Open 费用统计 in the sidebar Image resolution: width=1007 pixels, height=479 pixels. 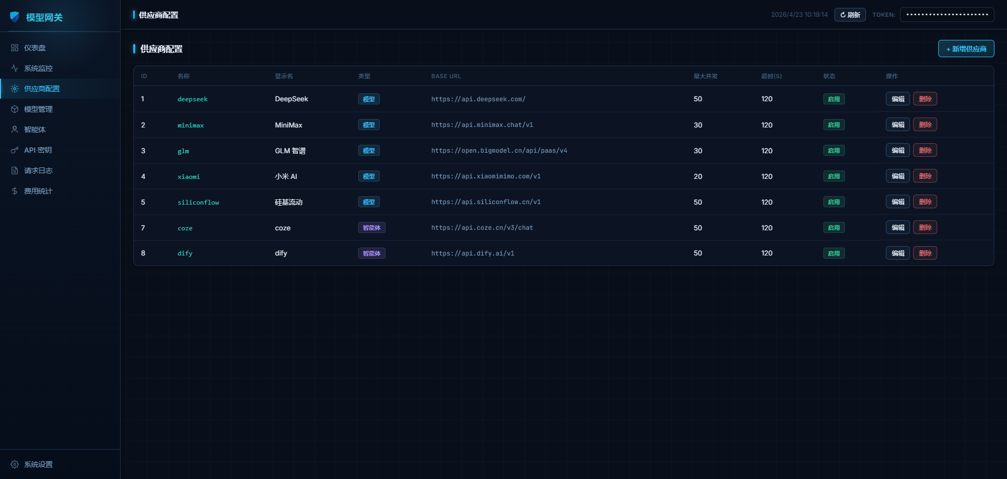point(60,191)
